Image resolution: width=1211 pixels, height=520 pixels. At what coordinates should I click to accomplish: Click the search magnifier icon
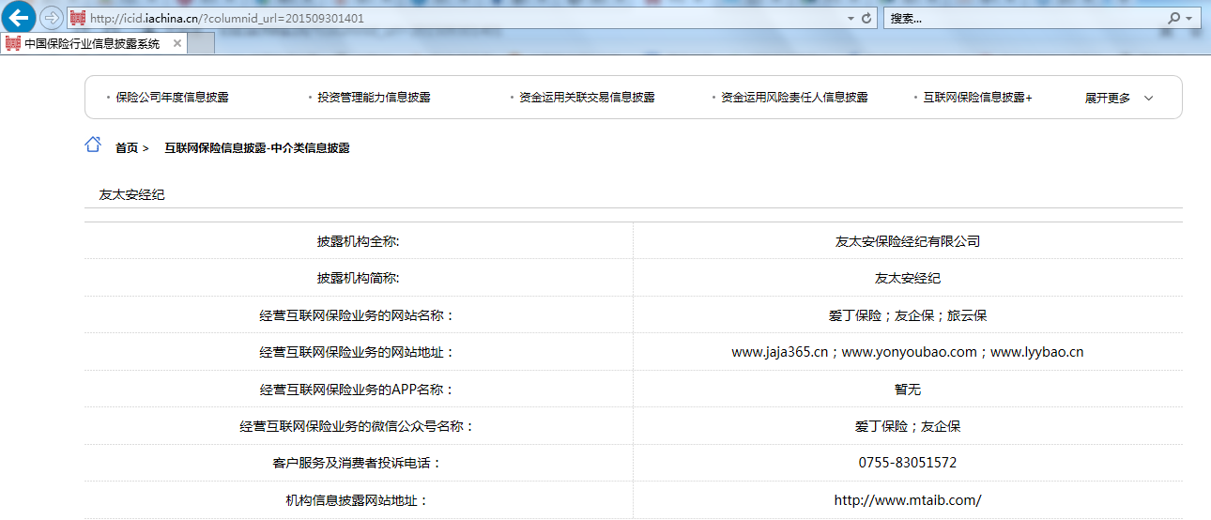point(1173,18)
